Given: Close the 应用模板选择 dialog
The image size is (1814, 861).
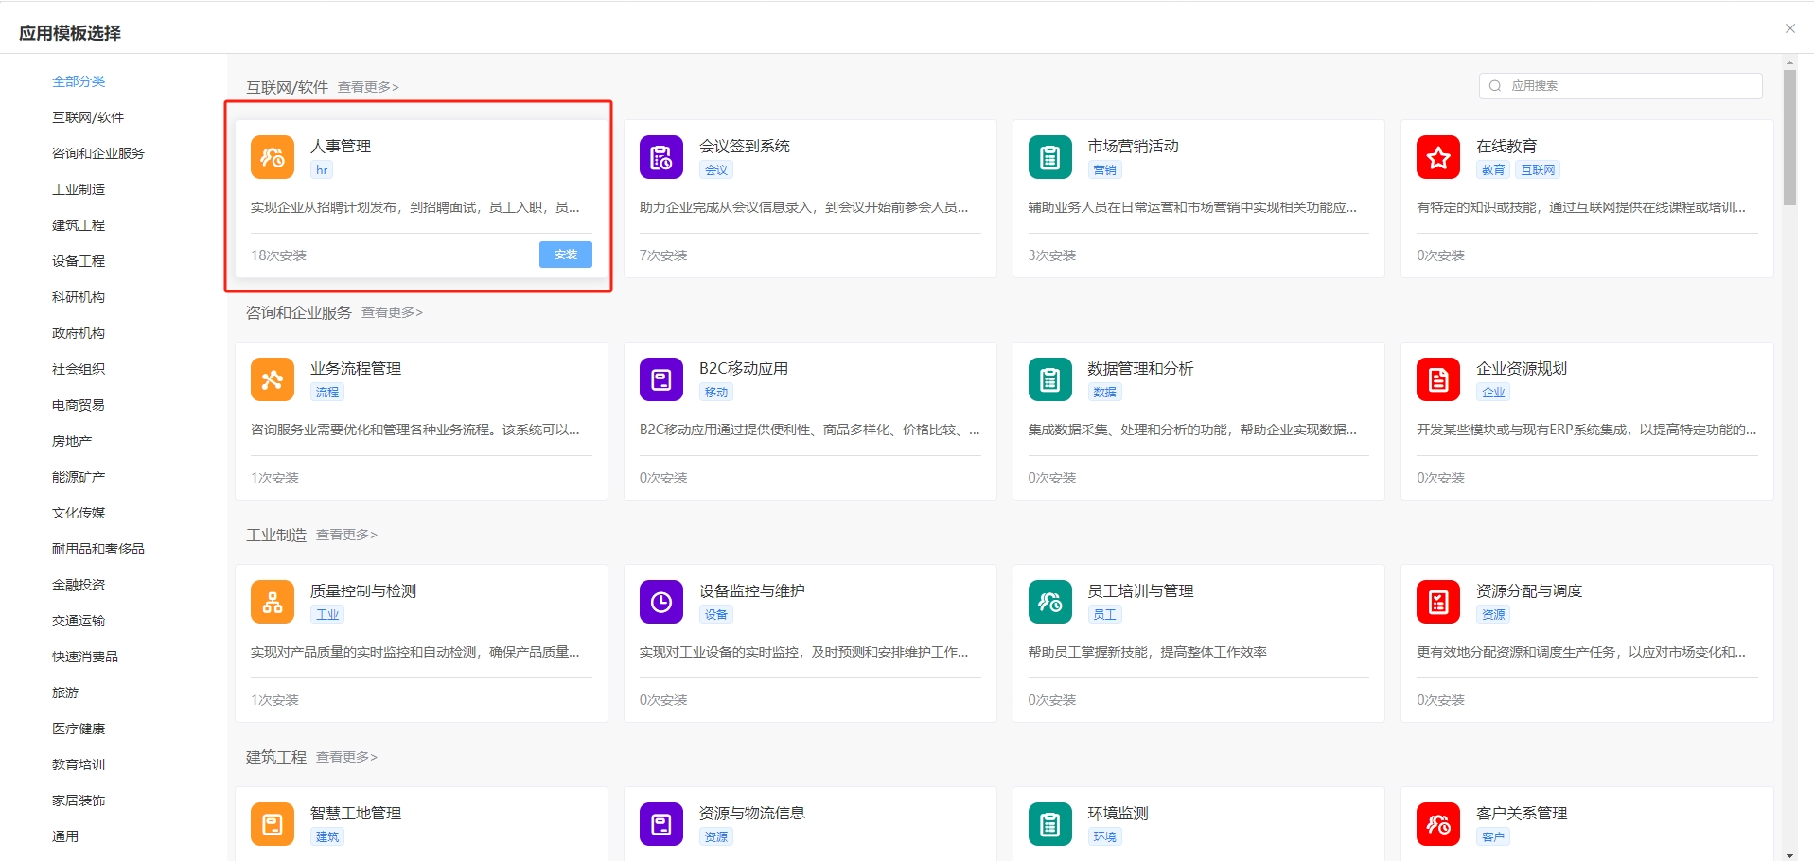Looking at the screenshot, I should pos(1789,28).
